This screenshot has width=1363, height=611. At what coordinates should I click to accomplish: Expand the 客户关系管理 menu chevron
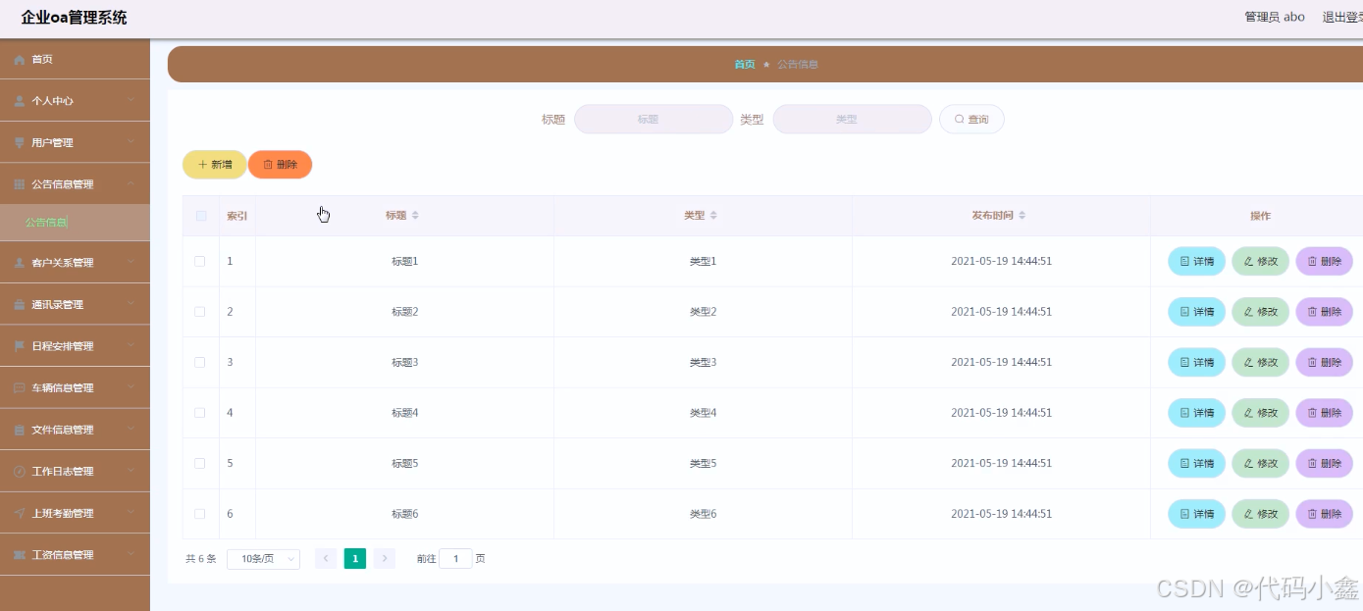pos(131,262)
